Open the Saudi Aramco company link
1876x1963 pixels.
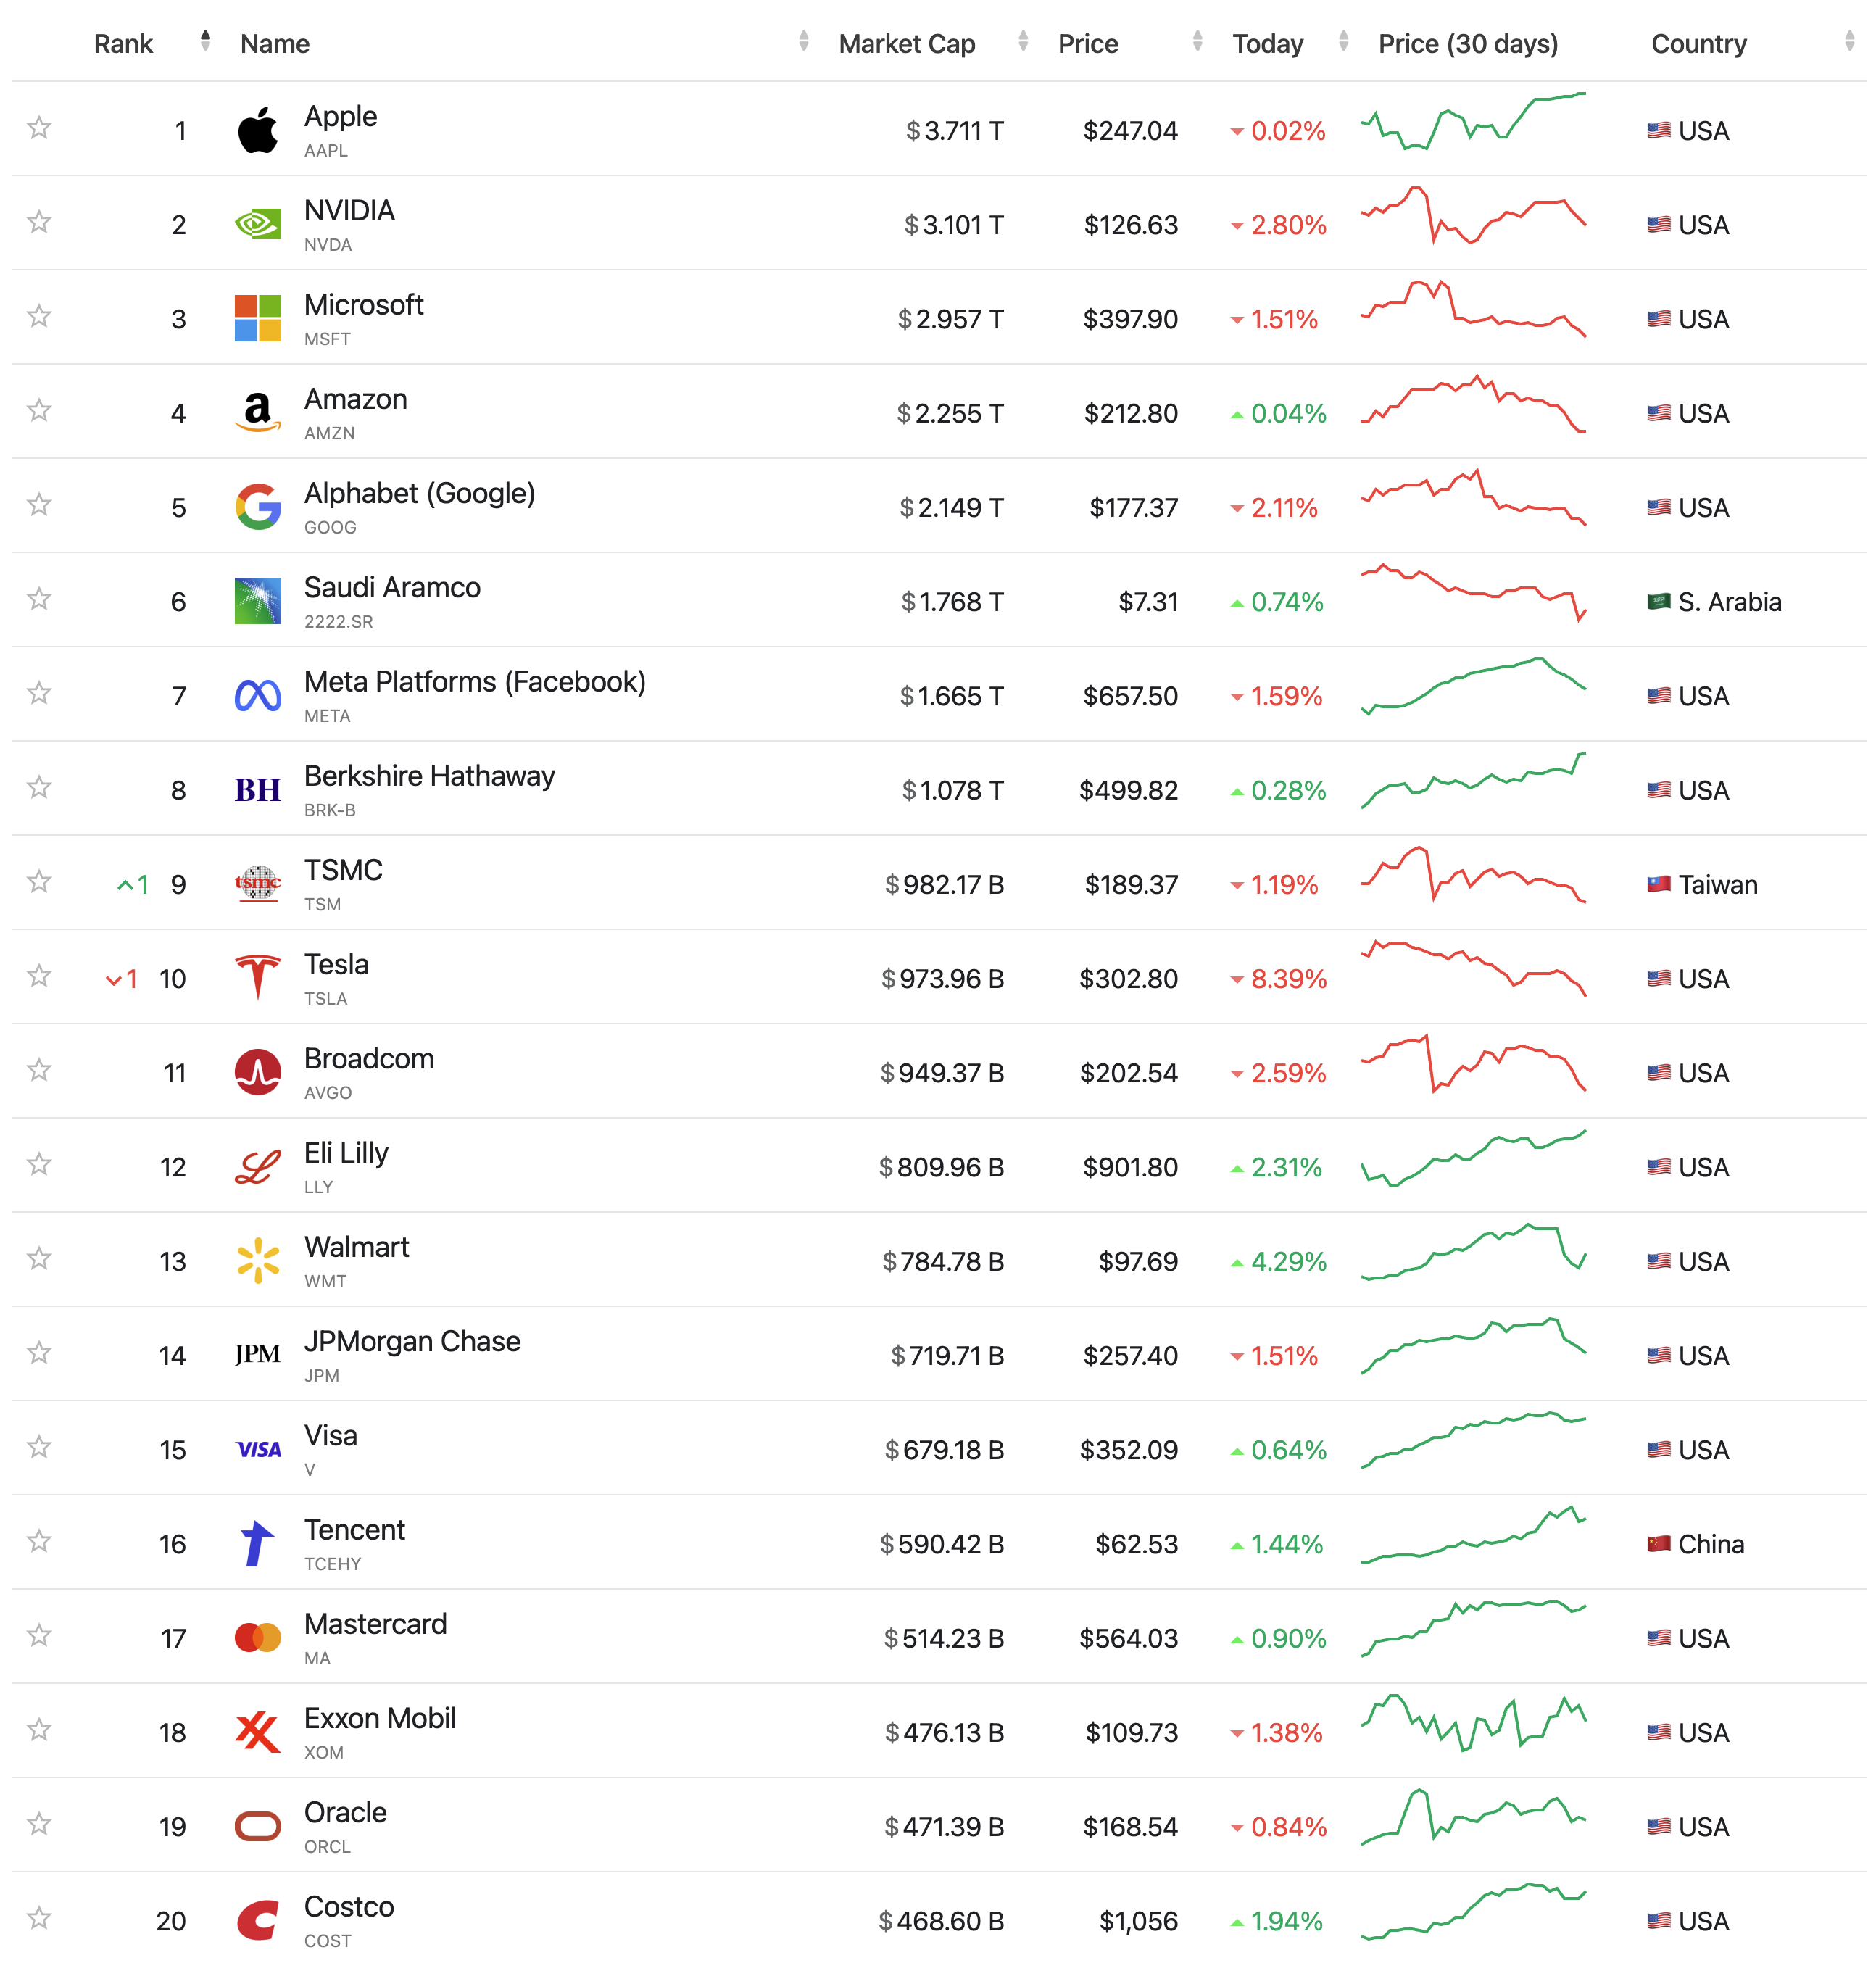(392, 587)
